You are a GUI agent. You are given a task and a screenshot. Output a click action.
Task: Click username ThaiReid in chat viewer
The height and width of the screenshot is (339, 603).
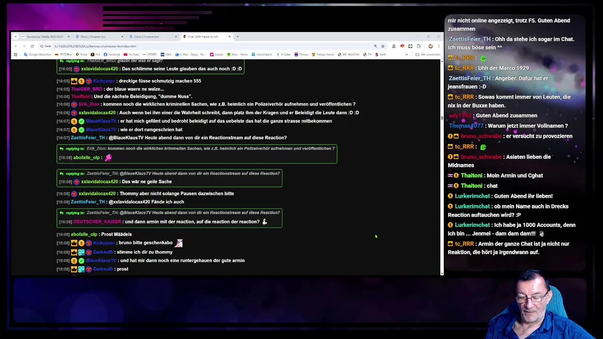point(81,97)
